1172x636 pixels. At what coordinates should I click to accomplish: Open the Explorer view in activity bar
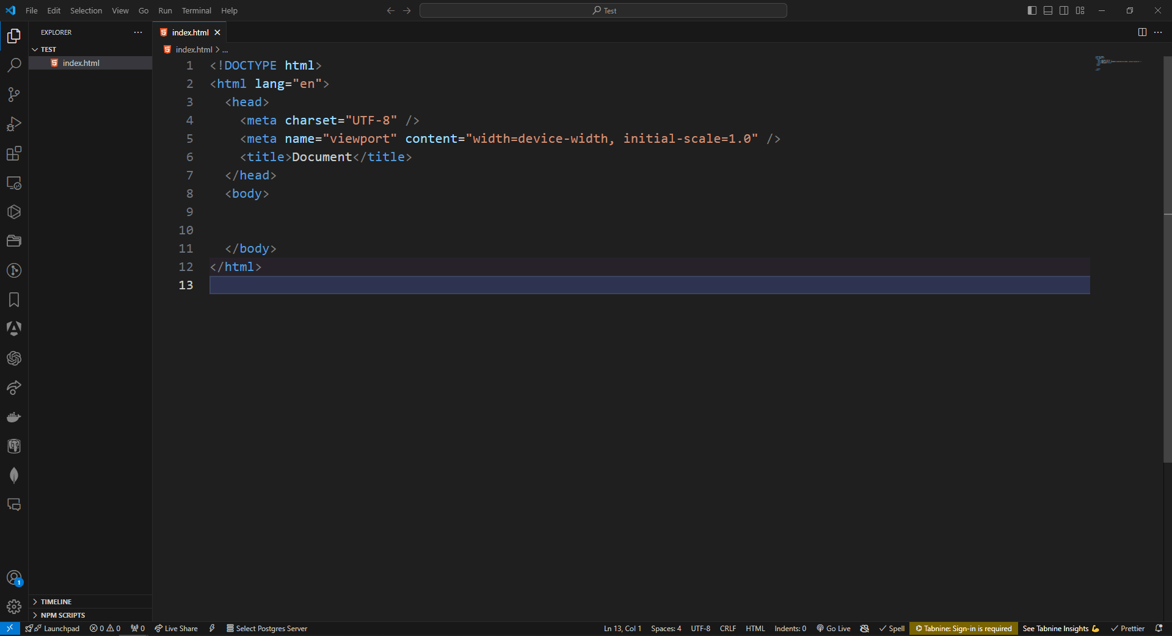tap(14, 36)
